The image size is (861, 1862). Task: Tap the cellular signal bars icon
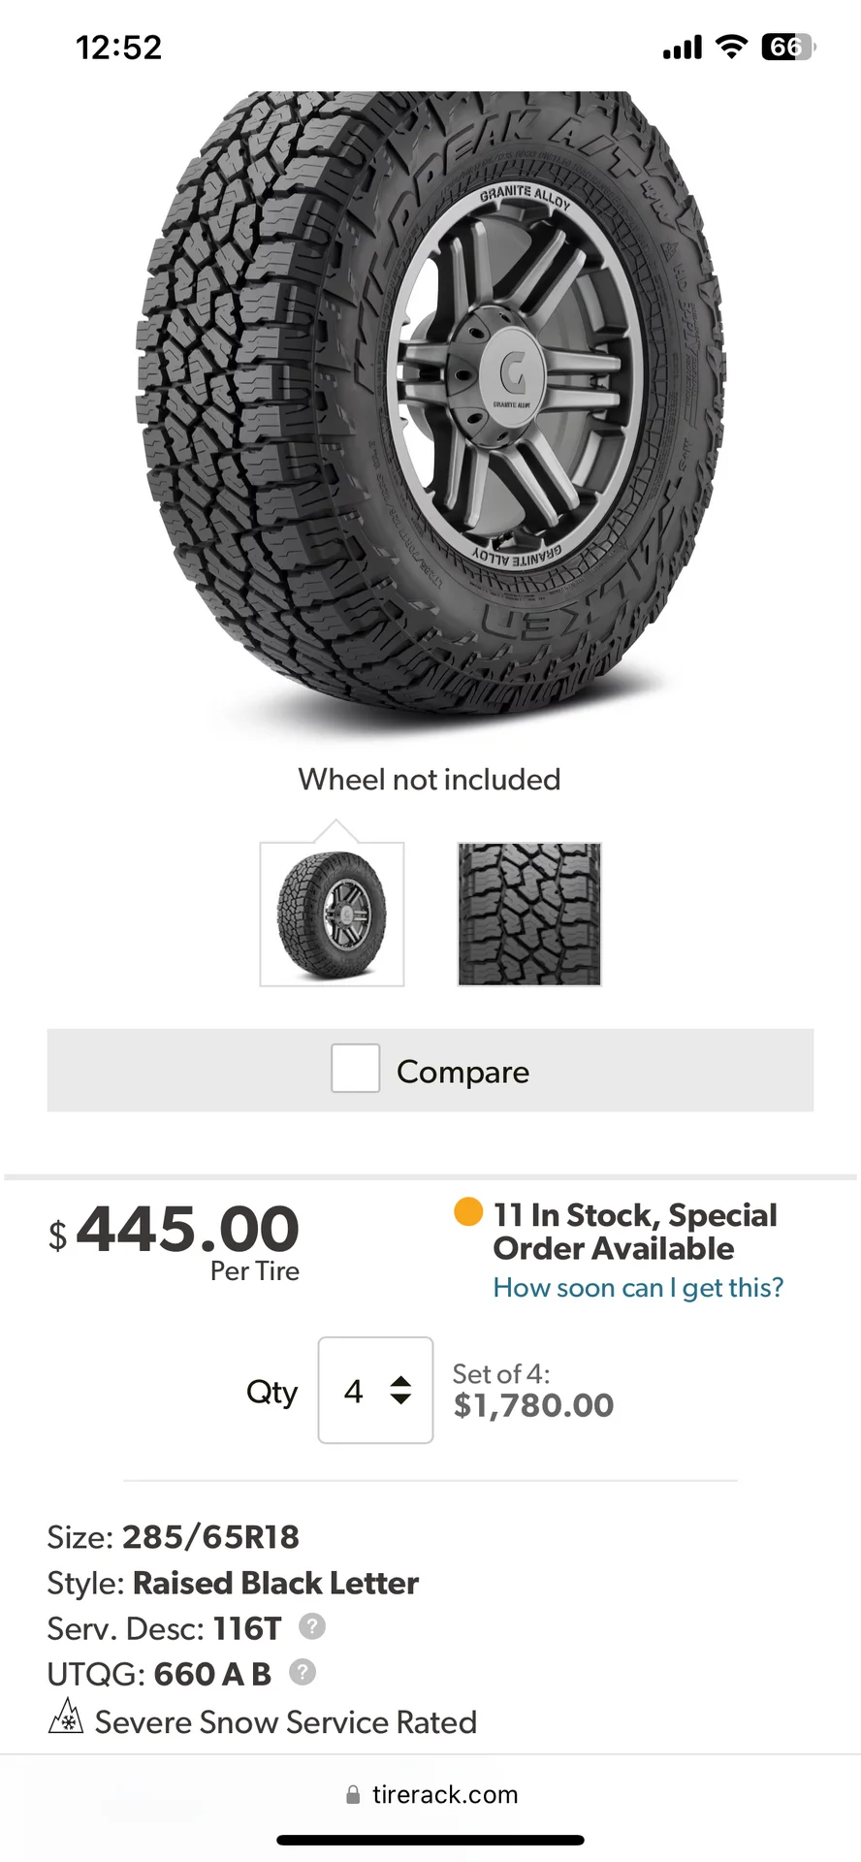click(682, 48)
